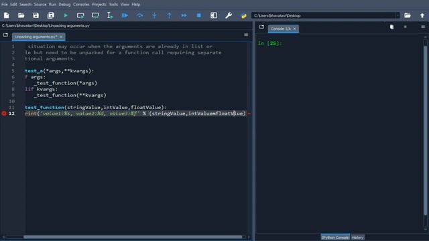The height and width of the screenshot is (241, 429).
Task: Step into function in debugger
Action: click(x=154, y=15)
